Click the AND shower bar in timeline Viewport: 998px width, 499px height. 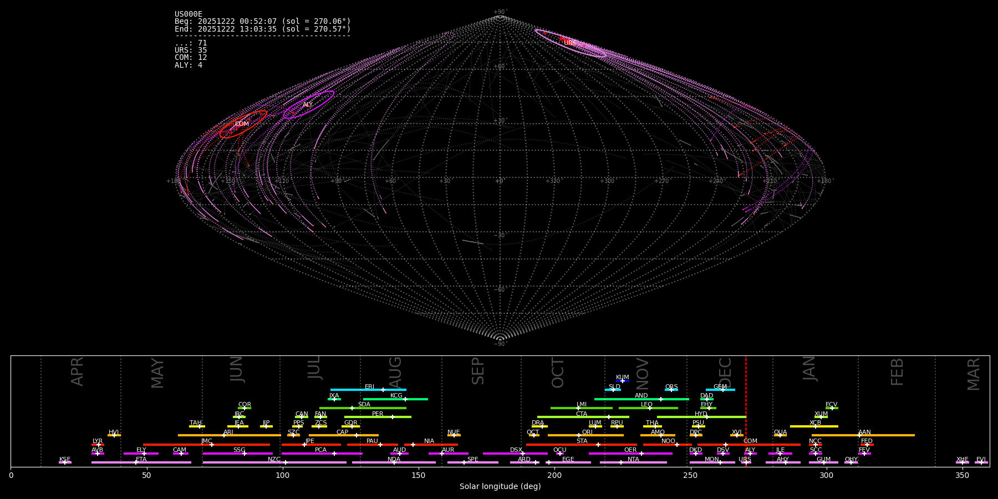[641, 399]
